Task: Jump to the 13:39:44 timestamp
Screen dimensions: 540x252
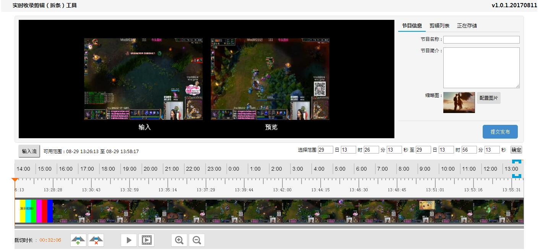Action: pos(244,190)
